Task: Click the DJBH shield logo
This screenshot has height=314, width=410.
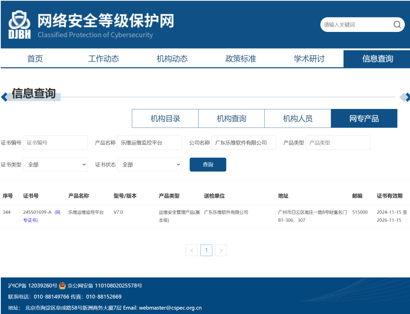Action: click(x=20, y=25)
